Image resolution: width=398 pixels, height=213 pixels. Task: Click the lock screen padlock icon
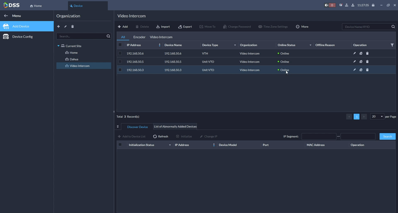374,5
